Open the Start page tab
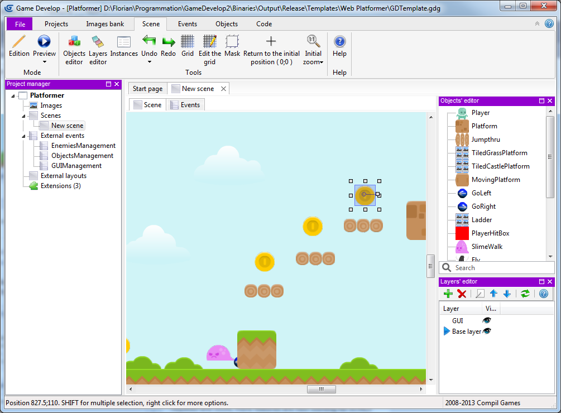 click(148, 89)
